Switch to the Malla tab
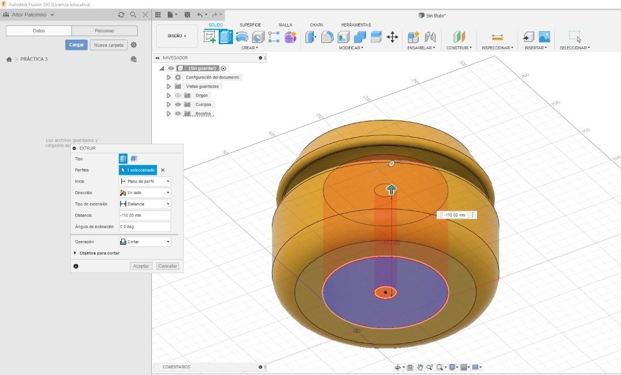 (x=285, y=25)
